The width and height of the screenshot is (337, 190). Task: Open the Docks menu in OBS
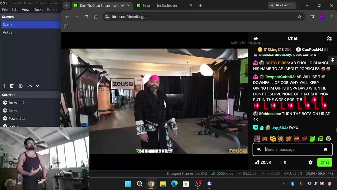tap(38, 9)
